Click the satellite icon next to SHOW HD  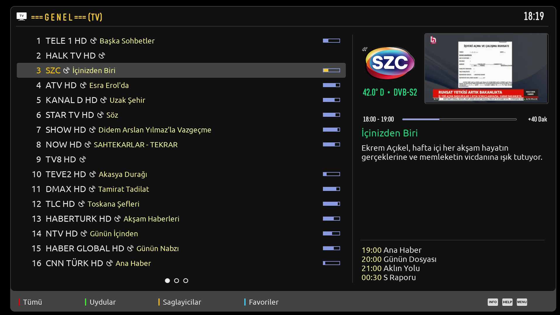(92, 130)
